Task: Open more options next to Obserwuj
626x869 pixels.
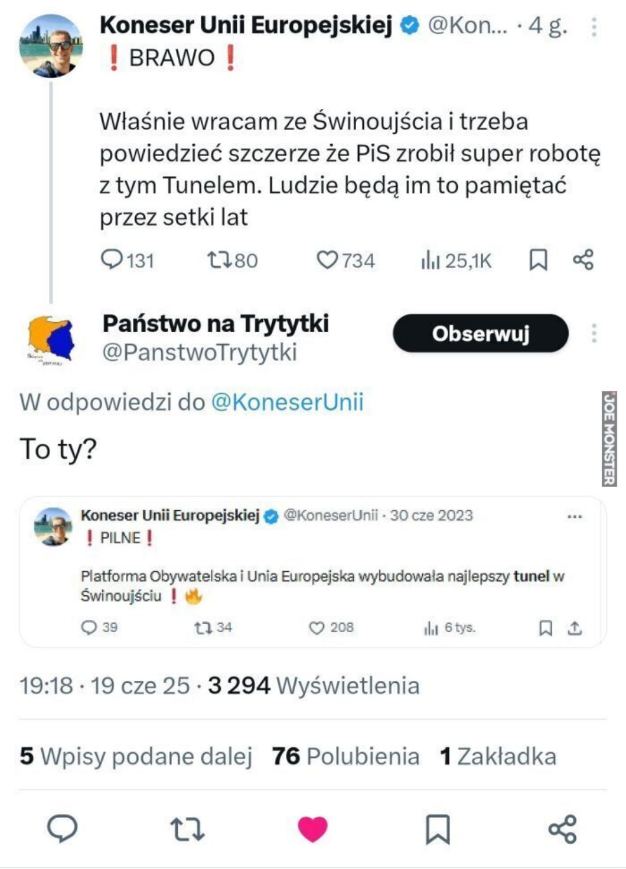Action: pos(594,333)
